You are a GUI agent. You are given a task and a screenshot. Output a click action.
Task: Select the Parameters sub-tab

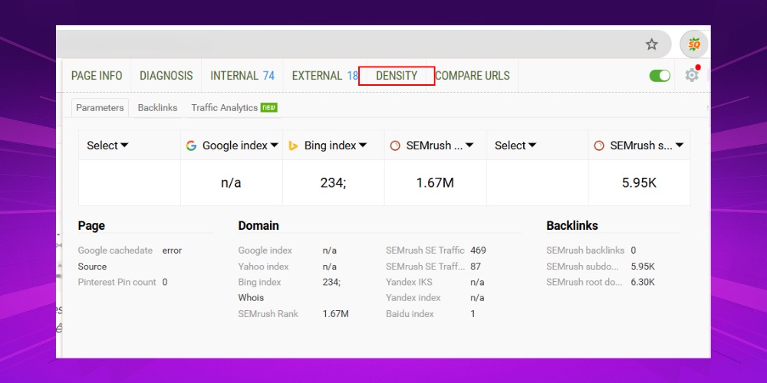[x=100, y=107]
